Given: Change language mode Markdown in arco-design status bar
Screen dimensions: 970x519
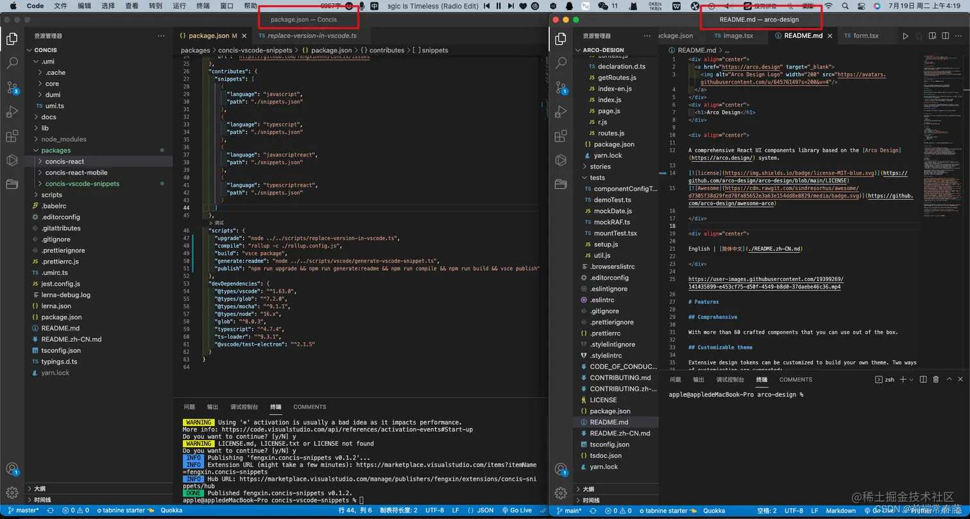Looking at the screenshot, I should point(841,511).
